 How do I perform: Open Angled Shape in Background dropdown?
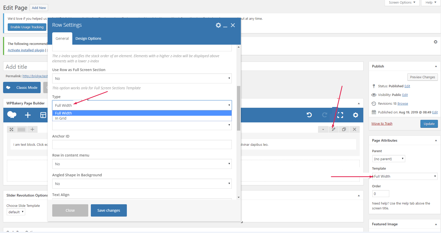point(142,184)
